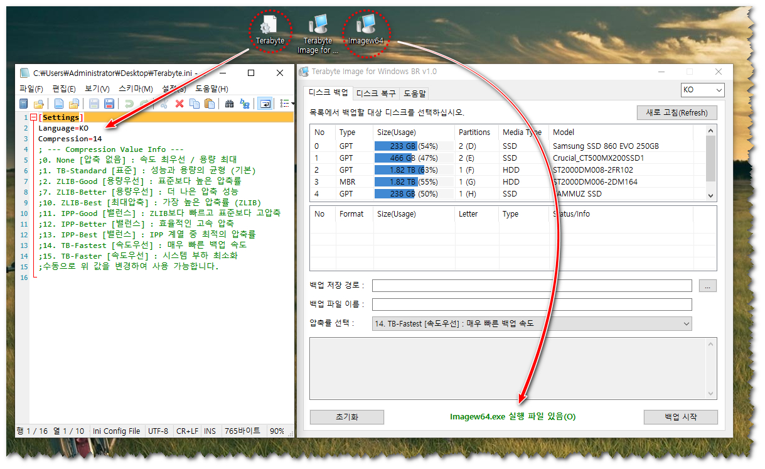
Task: Click the open folder icon in editor toolbar
Action: point(38,104)
